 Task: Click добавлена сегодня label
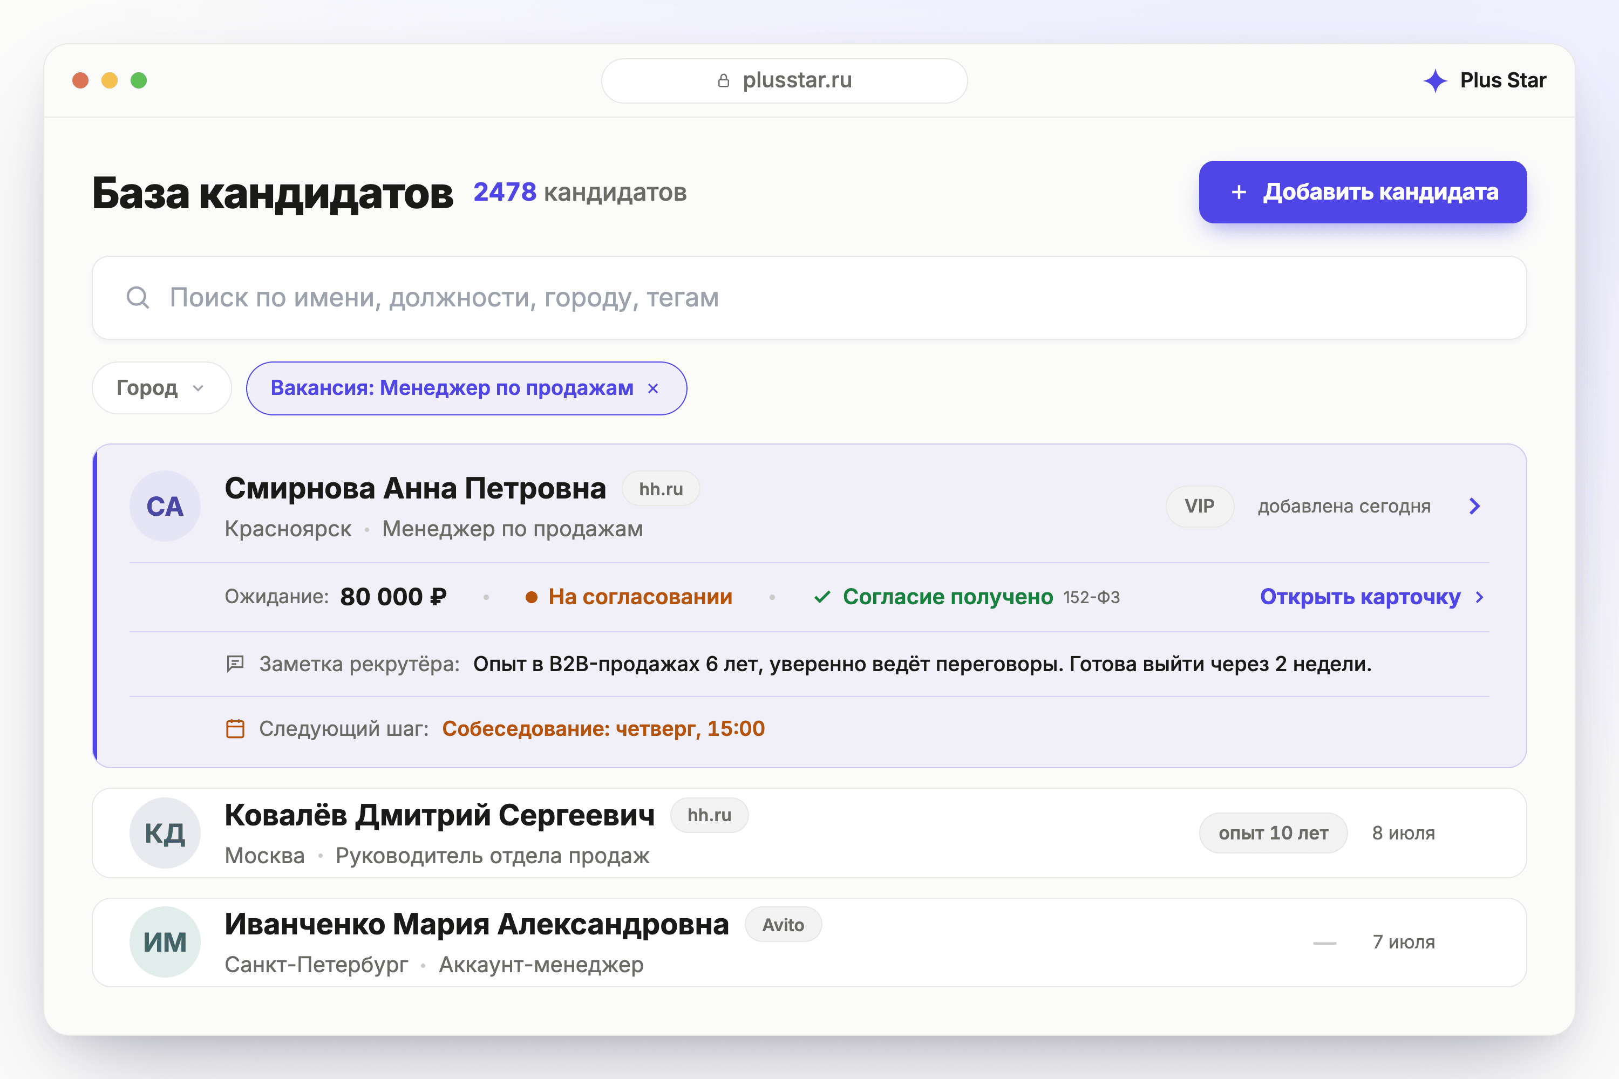click(1344, 507)
